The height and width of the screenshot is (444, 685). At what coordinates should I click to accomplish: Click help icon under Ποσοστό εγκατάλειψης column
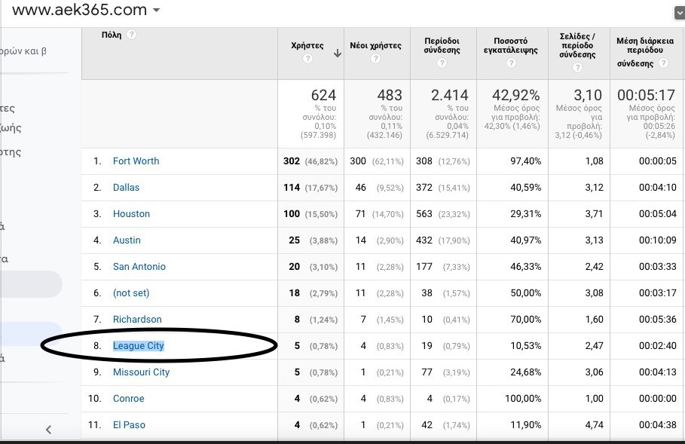pos(511,63)
